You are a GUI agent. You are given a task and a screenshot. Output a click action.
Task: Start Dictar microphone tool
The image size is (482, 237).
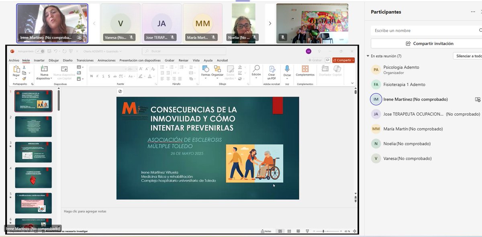[x=287, y=69]
